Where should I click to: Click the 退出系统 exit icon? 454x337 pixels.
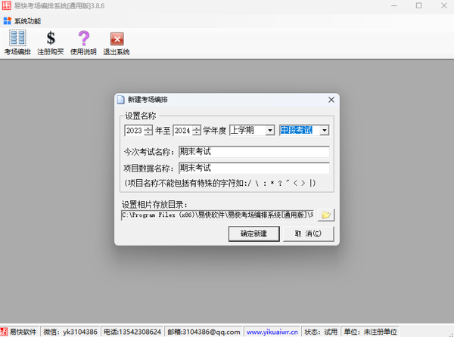[x=117, y=42]
